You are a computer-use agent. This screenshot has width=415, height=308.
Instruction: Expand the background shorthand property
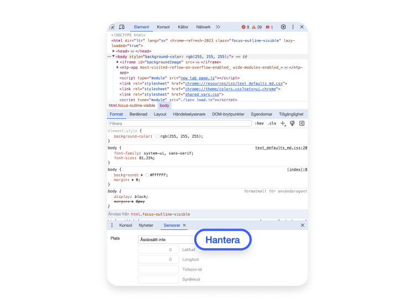pyautogui.click(x=142, y=175)
